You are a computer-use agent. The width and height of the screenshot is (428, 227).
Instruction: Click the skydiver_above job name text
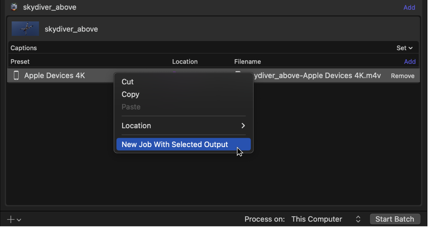pyautogui.click(x=71, y=29)
